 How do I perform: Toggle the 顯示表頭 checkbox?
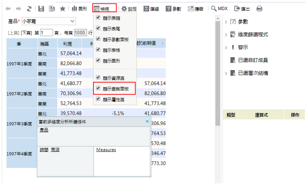(98, 18)
